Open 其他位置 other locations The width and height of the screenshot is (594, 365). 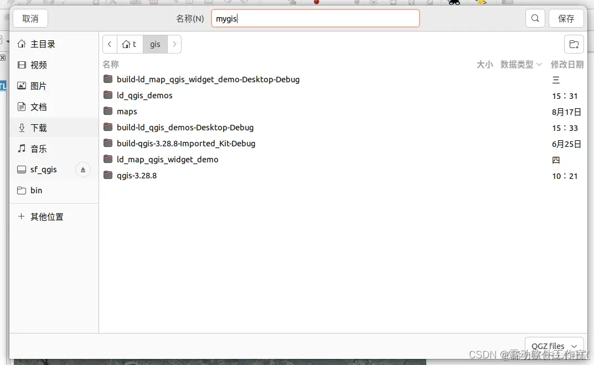[54, 217]
